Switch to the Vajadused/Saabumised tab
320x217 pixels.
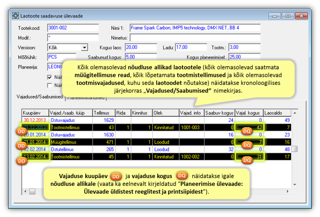pyautogui.click(x=40, y=96)
